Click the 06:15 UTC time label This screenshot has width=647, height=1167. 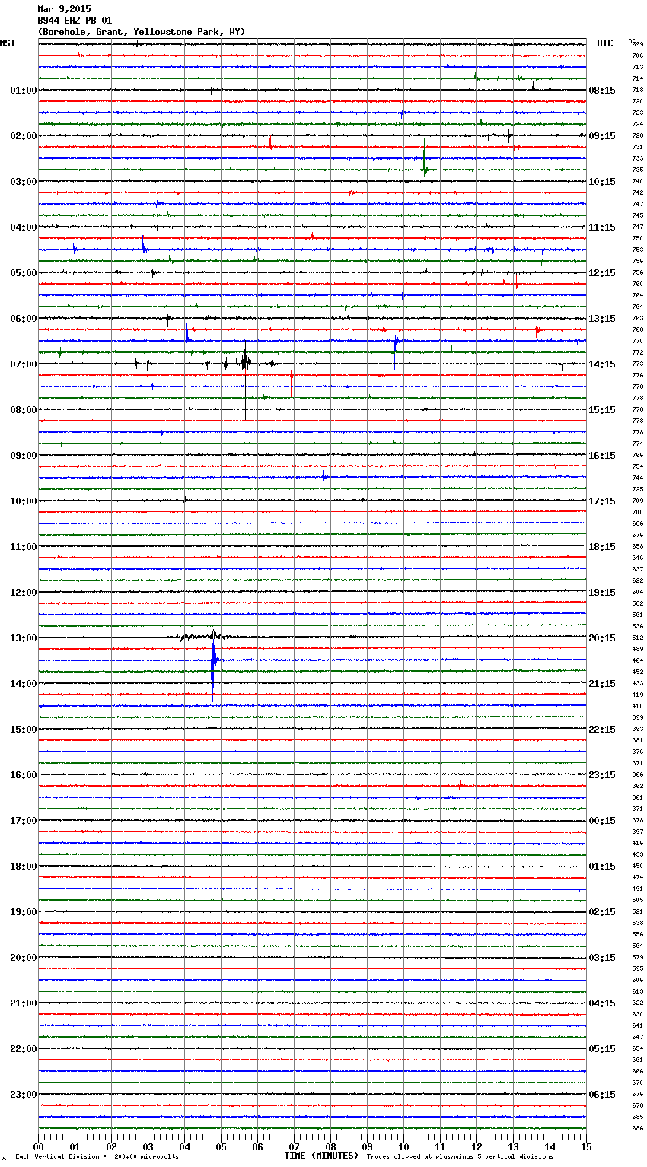pyautogui.click(x=602, y=1095)
